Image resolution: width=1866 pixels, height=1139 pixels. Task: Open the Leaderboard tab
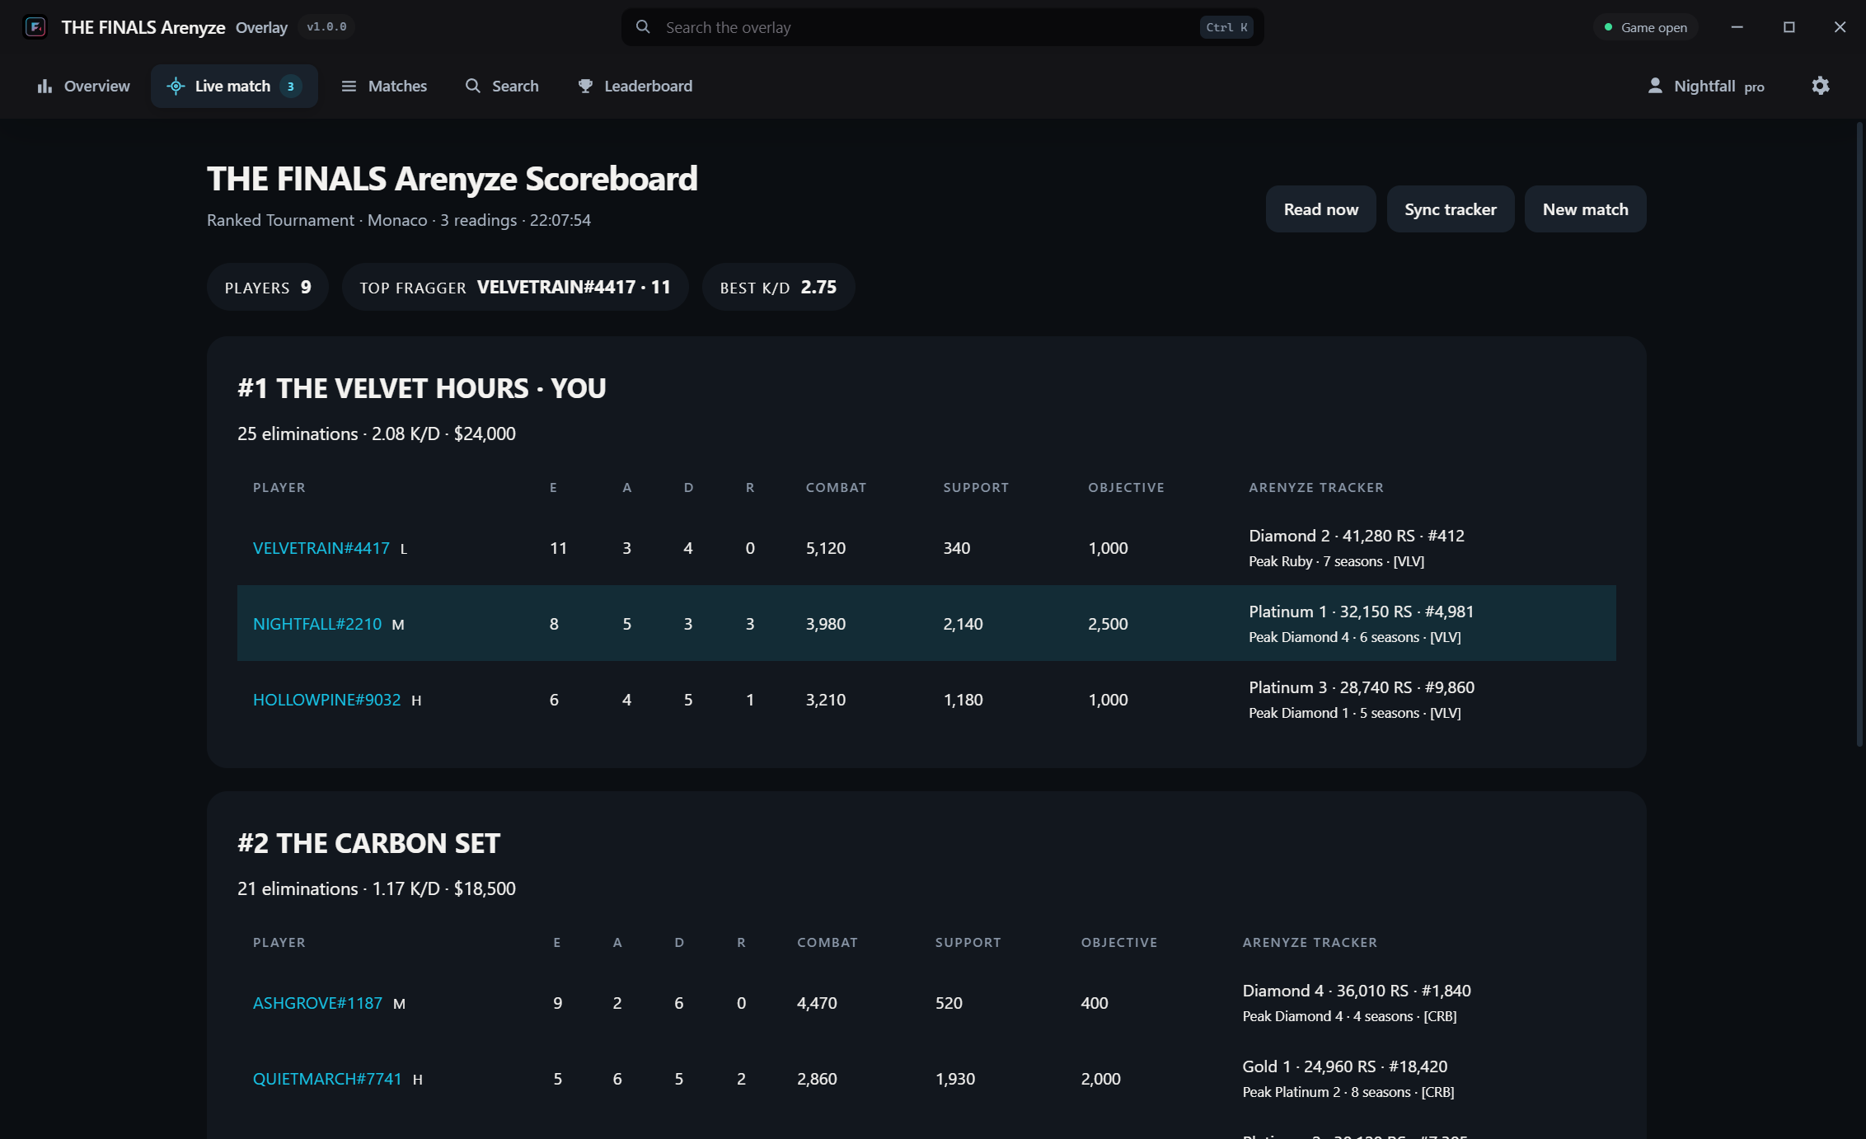click(x=635, y=86)
